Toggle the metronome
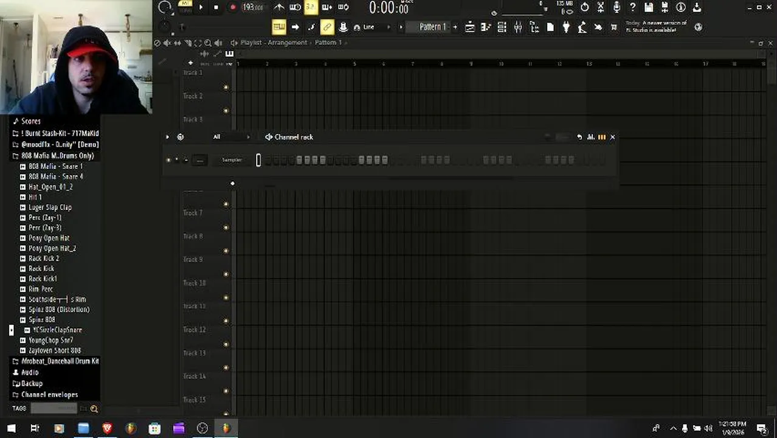Screen dimensions: 777x438 click(279, 7)
